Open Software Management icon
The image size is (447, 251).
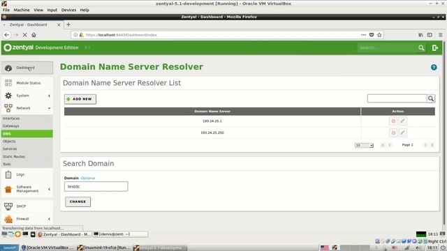pos(8,189)
